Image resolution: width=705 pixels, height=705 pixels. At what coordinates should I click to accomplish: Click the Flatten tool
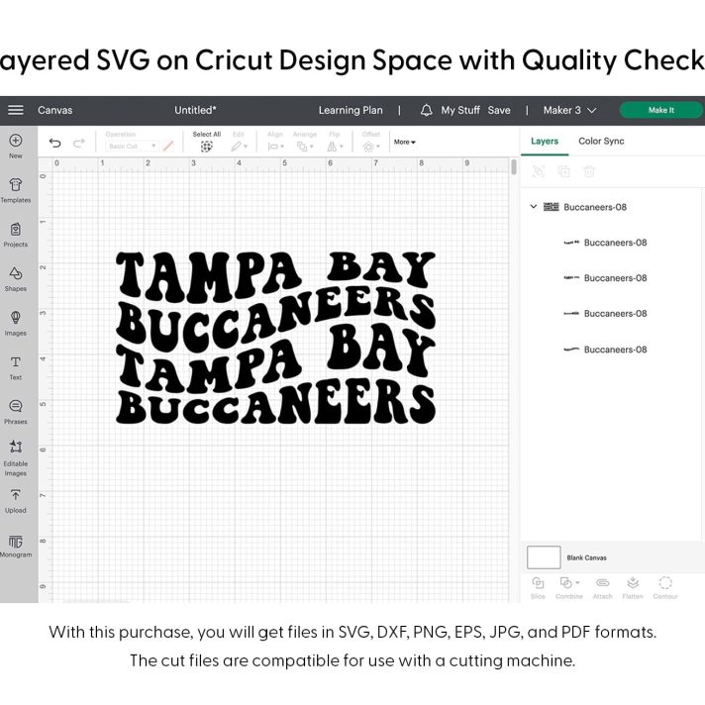pos(633,588)
